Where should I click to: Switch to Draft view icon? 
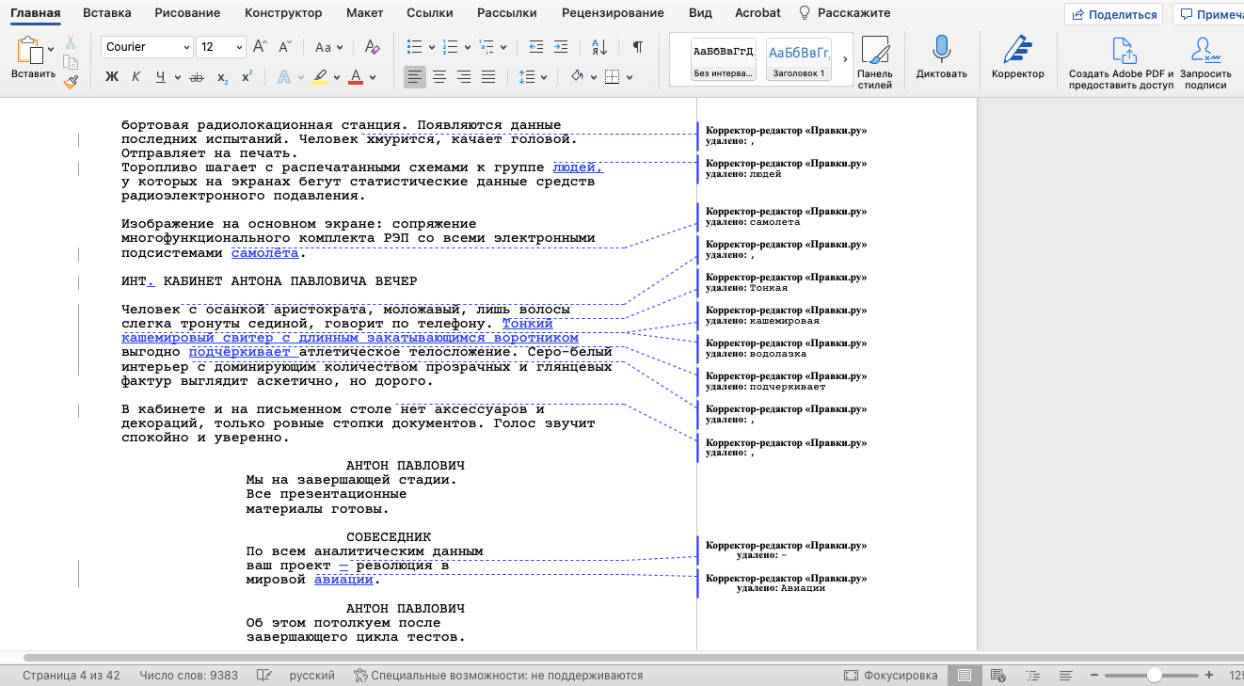(1066, 676)
